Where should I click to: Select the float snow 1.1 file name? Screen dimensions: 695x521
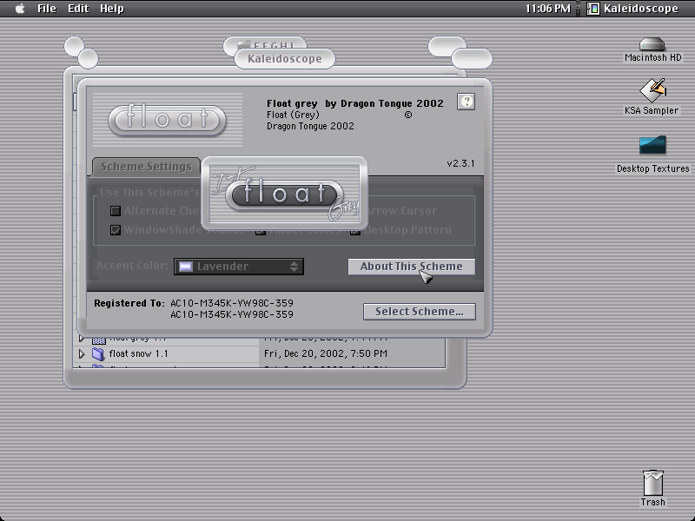coord(138,353)
